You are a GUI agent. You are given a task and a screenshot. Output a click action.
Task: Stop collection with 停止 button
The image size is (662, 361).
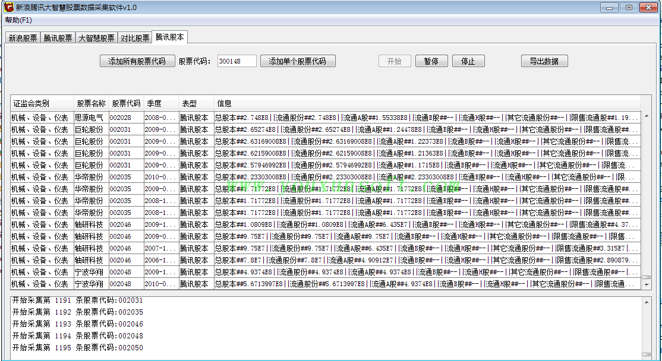(x=468, y=61)
